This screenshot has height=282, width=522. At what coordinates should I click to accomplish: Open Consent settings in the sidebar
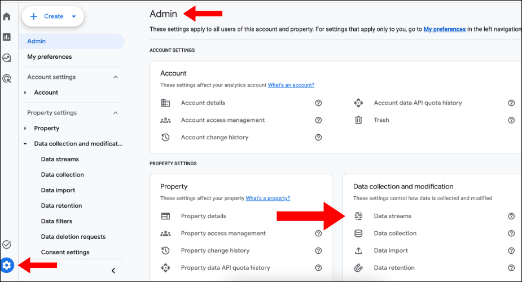pos(65,252)
